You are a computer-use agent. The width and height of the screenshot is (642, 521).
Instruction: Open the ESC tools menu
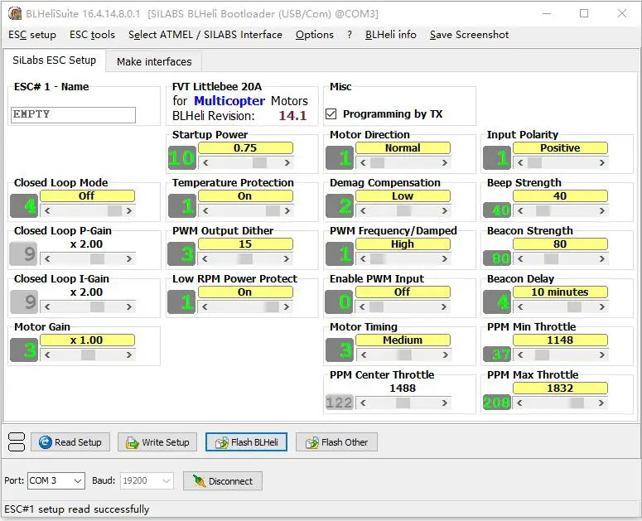pyautogui.click(x=92, y=35)
